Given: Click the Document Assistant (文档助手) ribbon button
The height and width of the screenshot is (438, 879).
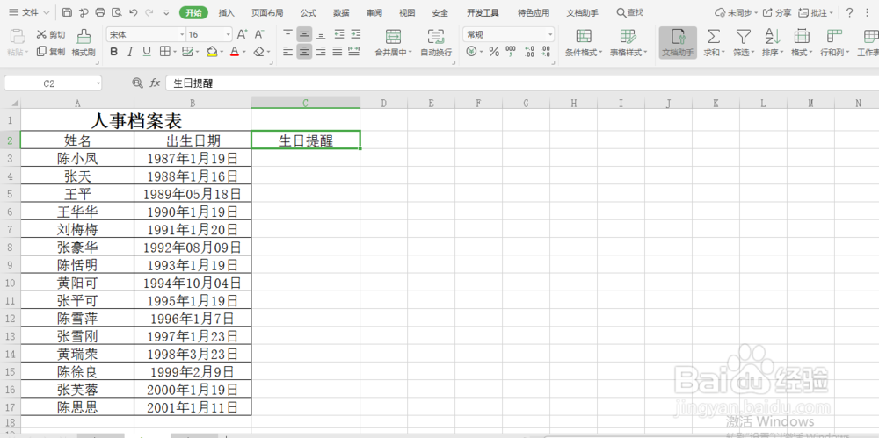Looking at the screenshot, I should pyautogui.click(x=678, y=43).
